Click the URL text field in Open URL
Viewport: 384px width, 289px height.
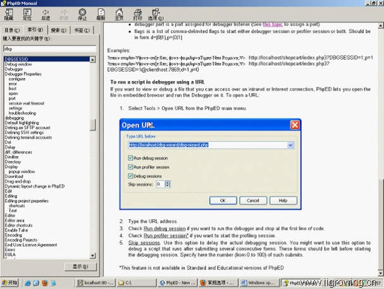click(207, 145)
